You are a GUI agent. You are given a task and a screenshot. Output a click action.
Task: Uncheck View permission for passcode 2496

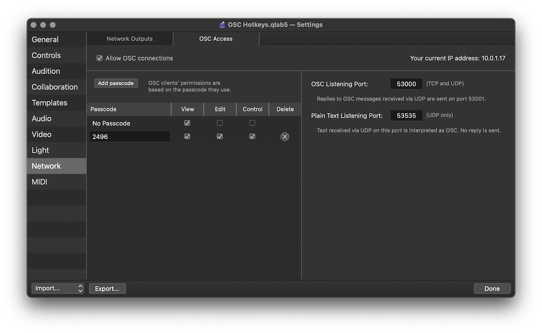pos(187,137)
